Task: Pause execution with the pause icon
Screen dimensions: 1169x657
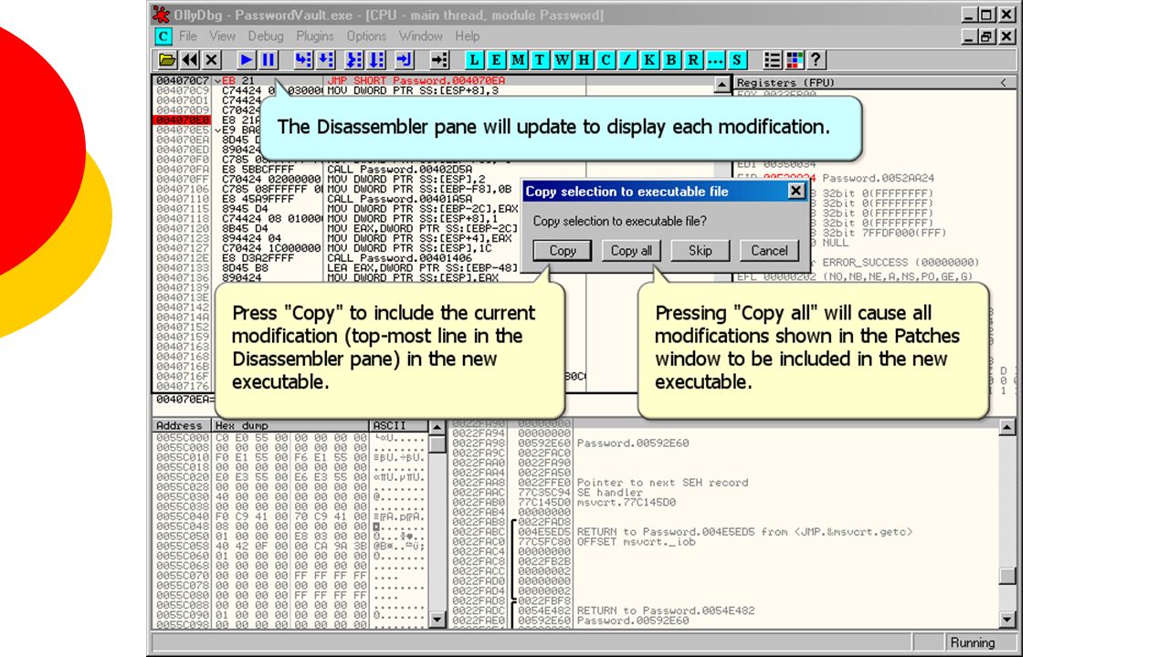Action: click(x=269, y=60)
